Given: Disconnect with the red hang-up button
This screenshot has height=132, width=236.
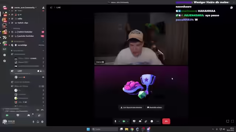Looking at the screenshot, I should 166,121.
